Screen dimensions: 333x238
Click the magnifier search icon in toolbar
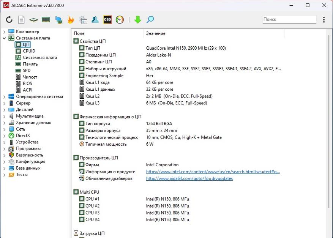[x=150, y=19]
